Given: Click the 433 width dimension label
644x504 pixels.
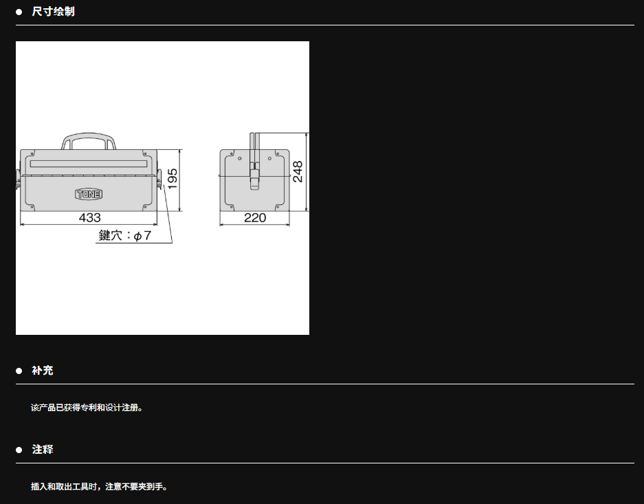Looking at the screenshot, I should point(89,218).
